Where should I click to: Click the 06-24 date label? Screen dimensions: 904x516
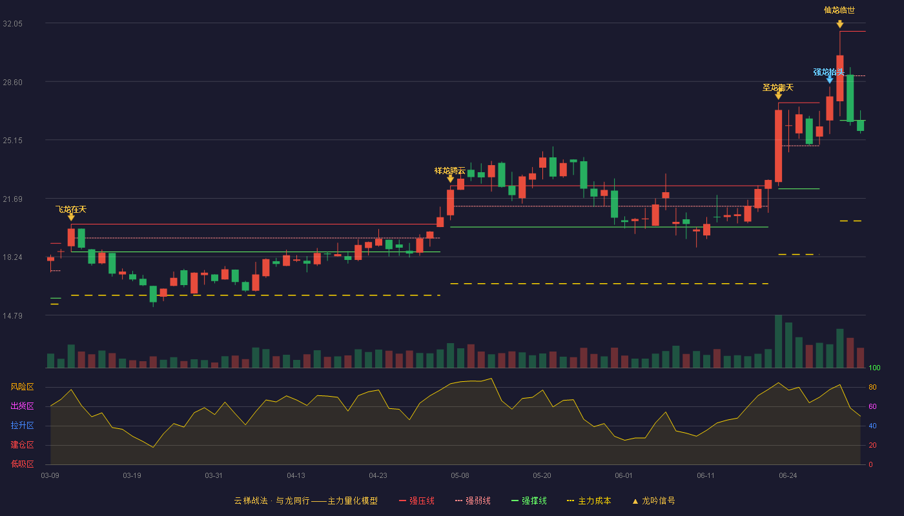click(x=788, y=475)
